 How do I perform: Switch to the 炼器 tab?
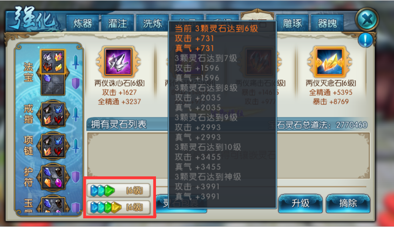point(83,23)
